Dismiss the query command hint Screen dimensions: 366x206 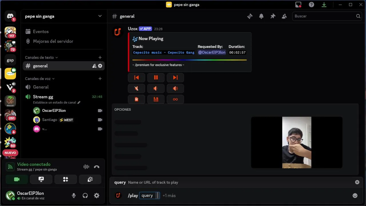(357, 182)
